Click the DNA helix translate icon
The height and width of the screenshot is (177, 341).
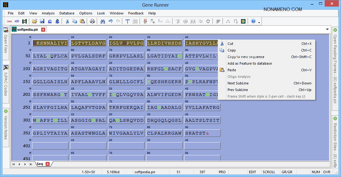click(145, 21)
